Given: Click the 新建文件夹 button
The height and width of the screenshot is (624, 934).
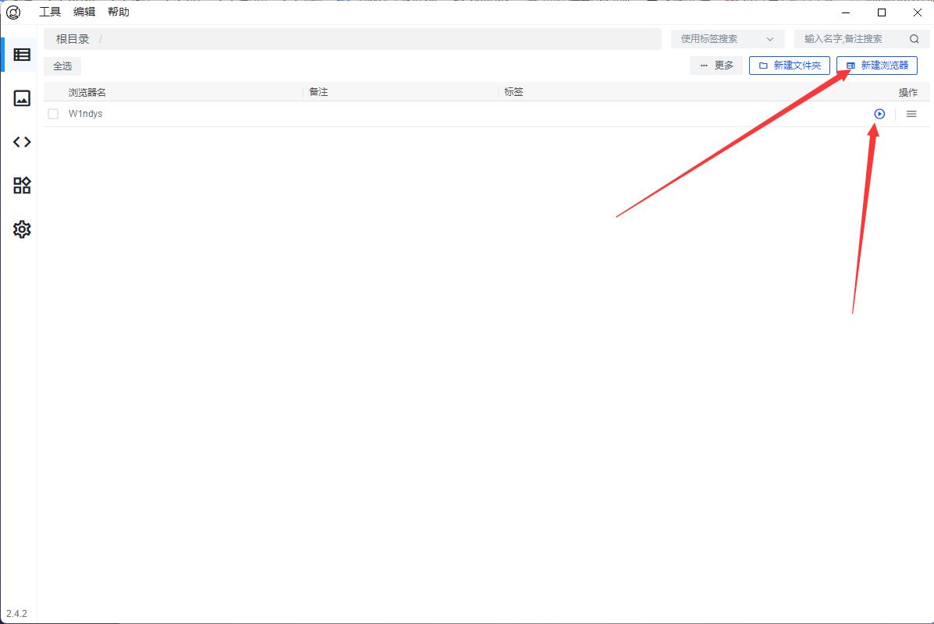Looking at the screenshot, I should [789, 66].
